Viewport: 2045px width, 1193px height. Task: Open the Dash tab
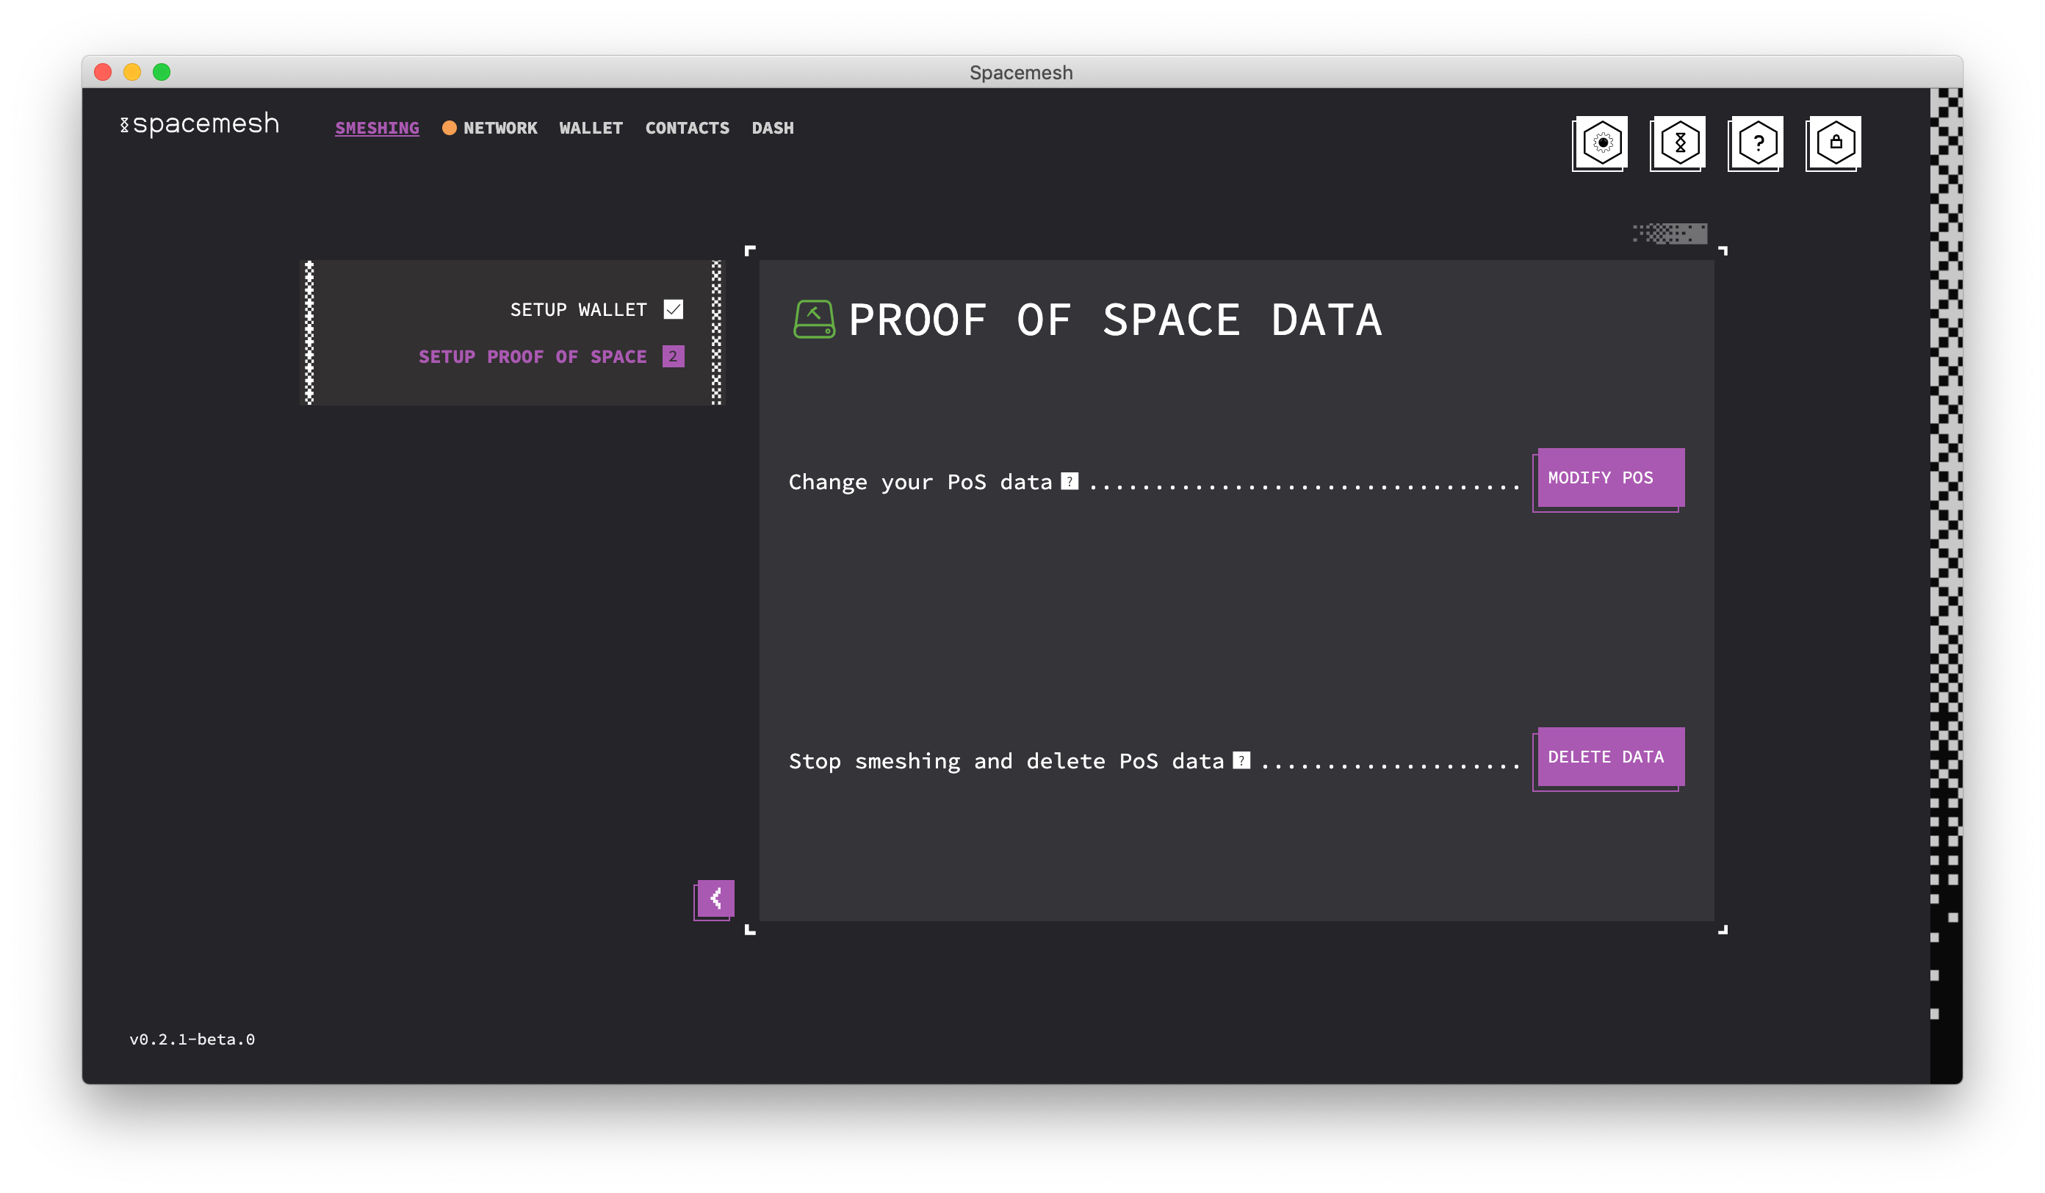click(773, 129)
